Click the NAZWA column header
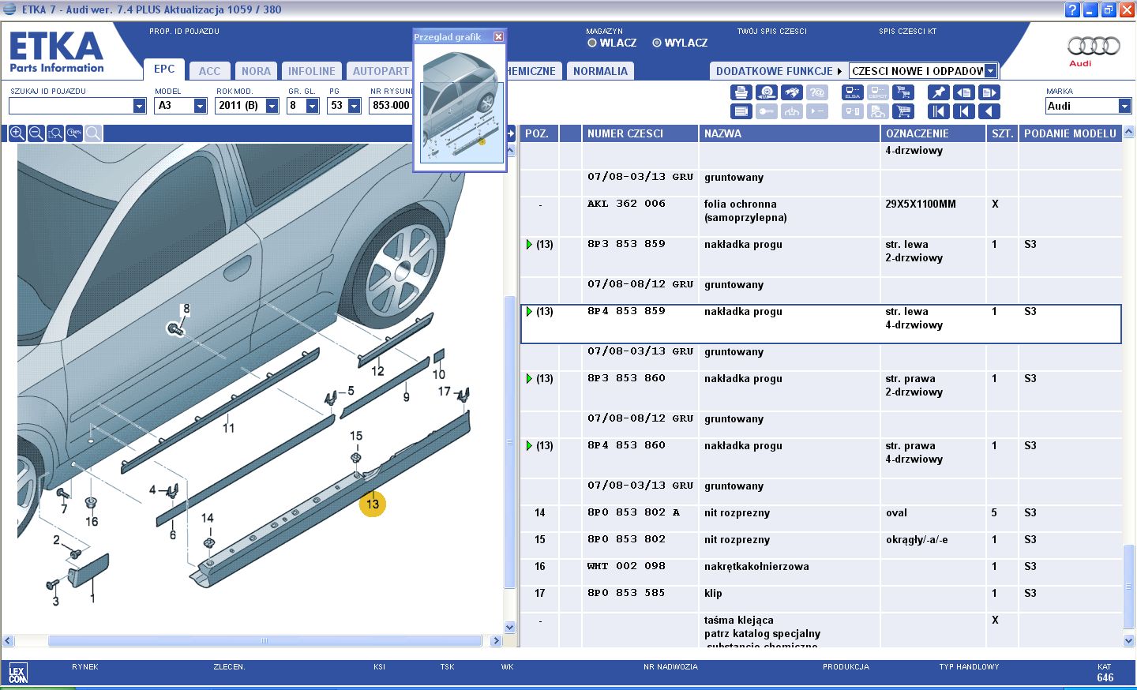Image resolution: width=1137 pixels, height=690 pixels. [790, 133]
